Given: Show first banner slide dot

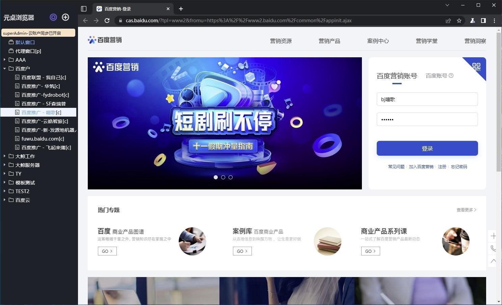Looking at the screenshot, I should click(x=216, y=177).
